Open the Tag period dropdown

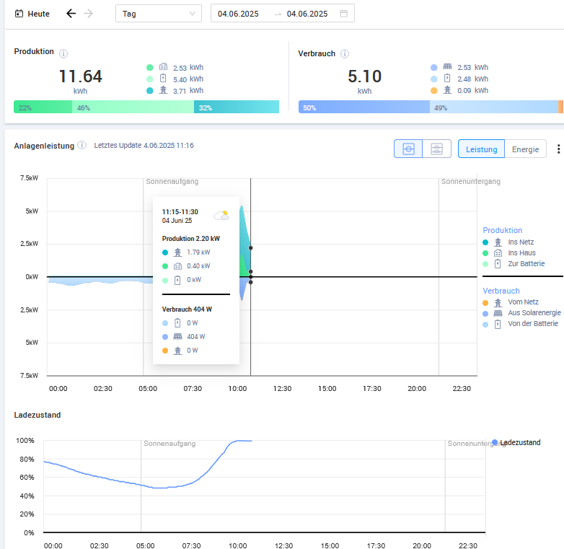click(159, 14)
